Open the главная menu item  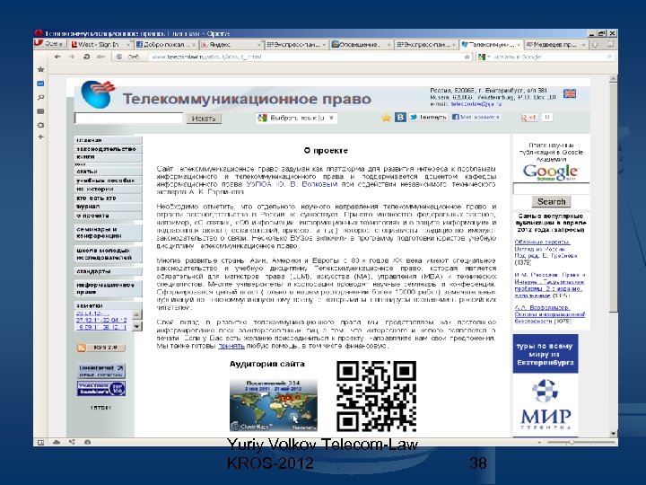108,140
